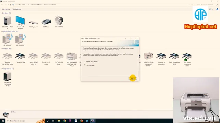Open the address bar history dropdown

pos(188,5)
